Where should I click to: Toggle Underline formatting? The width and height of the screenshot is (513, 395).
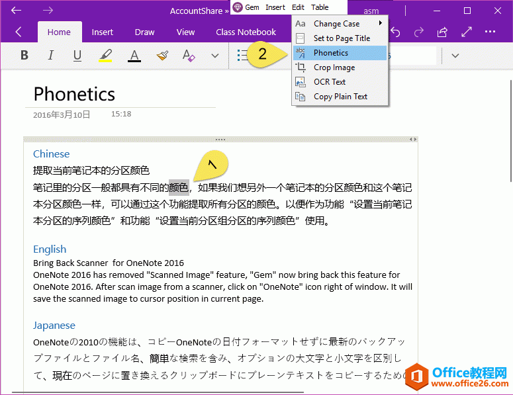click(x=77, y=56)
